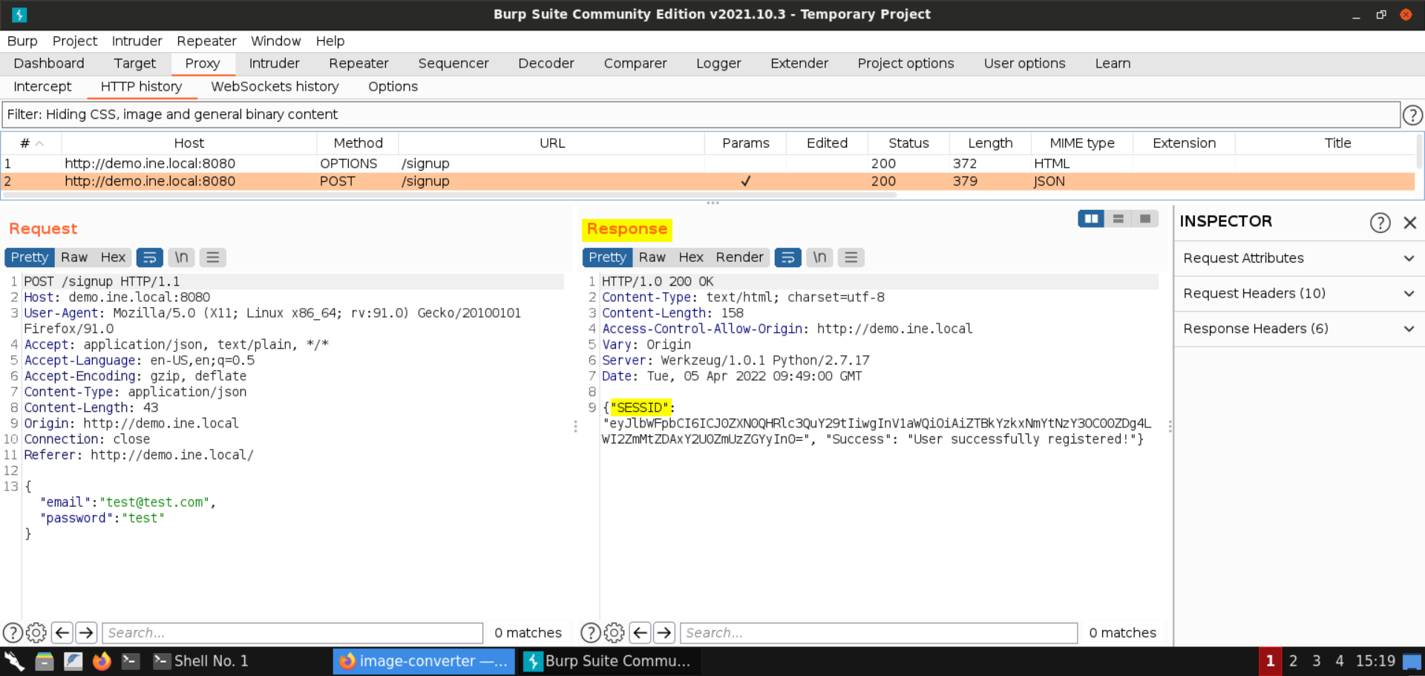Open the Response pane hamburger options menu
Image resolution: width=1425 pixels, height=676 pixels.
point(851,257)
